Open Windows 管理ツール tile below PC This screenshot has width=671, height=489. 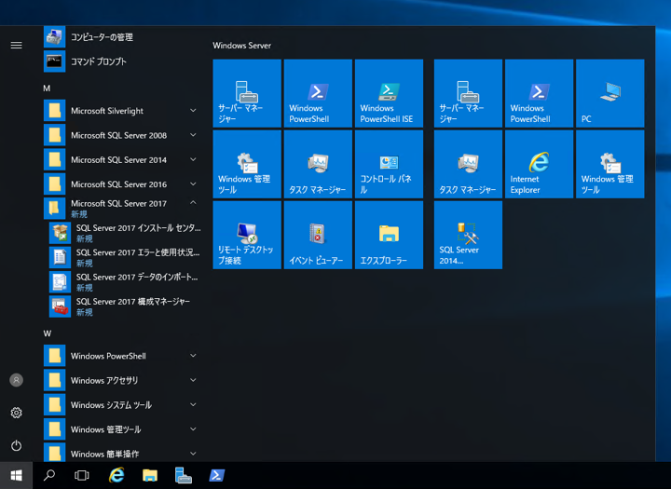(x=610, y=164)
